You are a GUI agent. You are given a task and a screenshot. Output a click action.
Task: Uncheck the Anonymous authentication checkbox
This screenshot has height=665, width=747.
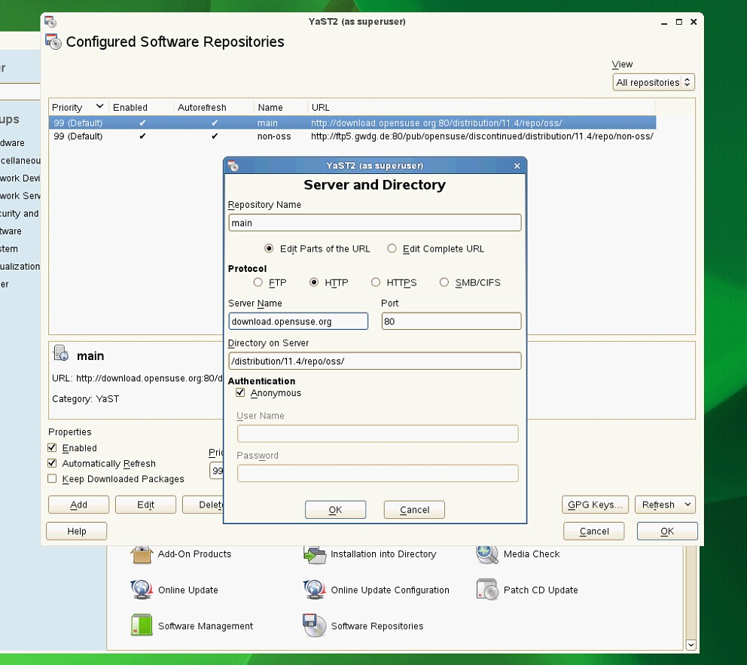point(240,392)
